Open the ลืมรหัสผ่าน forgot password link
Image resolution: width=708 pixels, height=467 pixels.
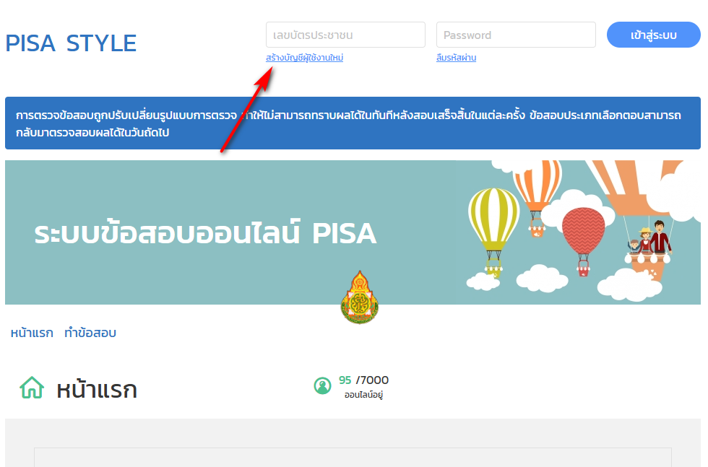pos(456,58)
